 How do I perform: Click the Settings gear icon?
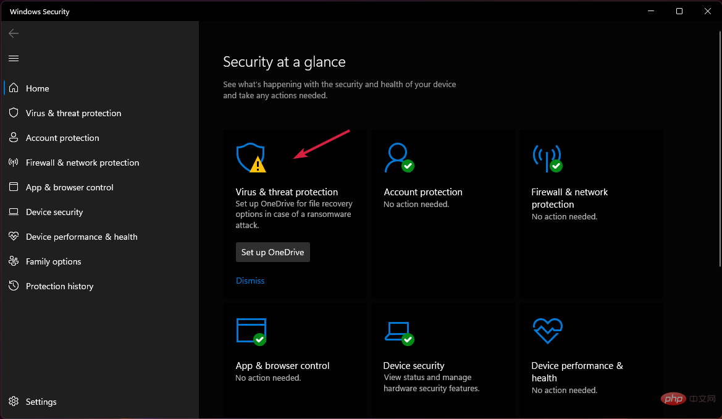coord(14,402)
